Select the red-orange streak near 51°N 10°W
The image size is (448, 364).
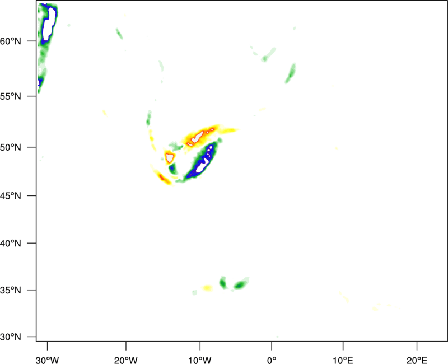[200, 136]
